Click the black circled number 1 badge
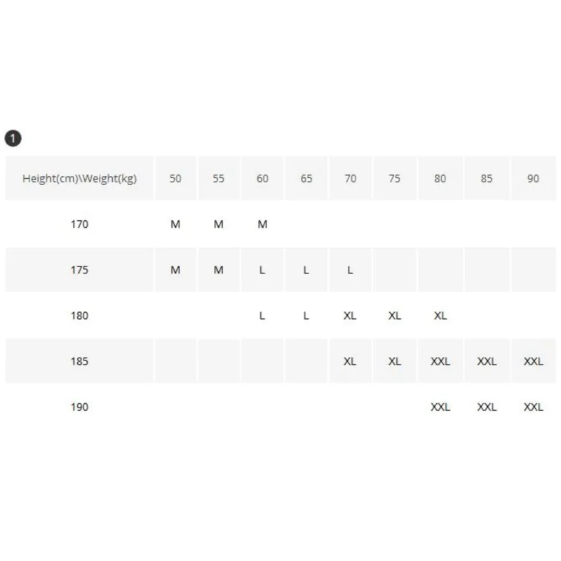This screenshot has height=561, width=561. click(x=13, y=138)
